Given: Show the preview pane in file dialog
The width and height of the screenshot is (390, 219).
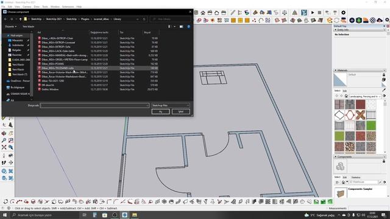Looking at the screenshot, I should tap(182, 27).
